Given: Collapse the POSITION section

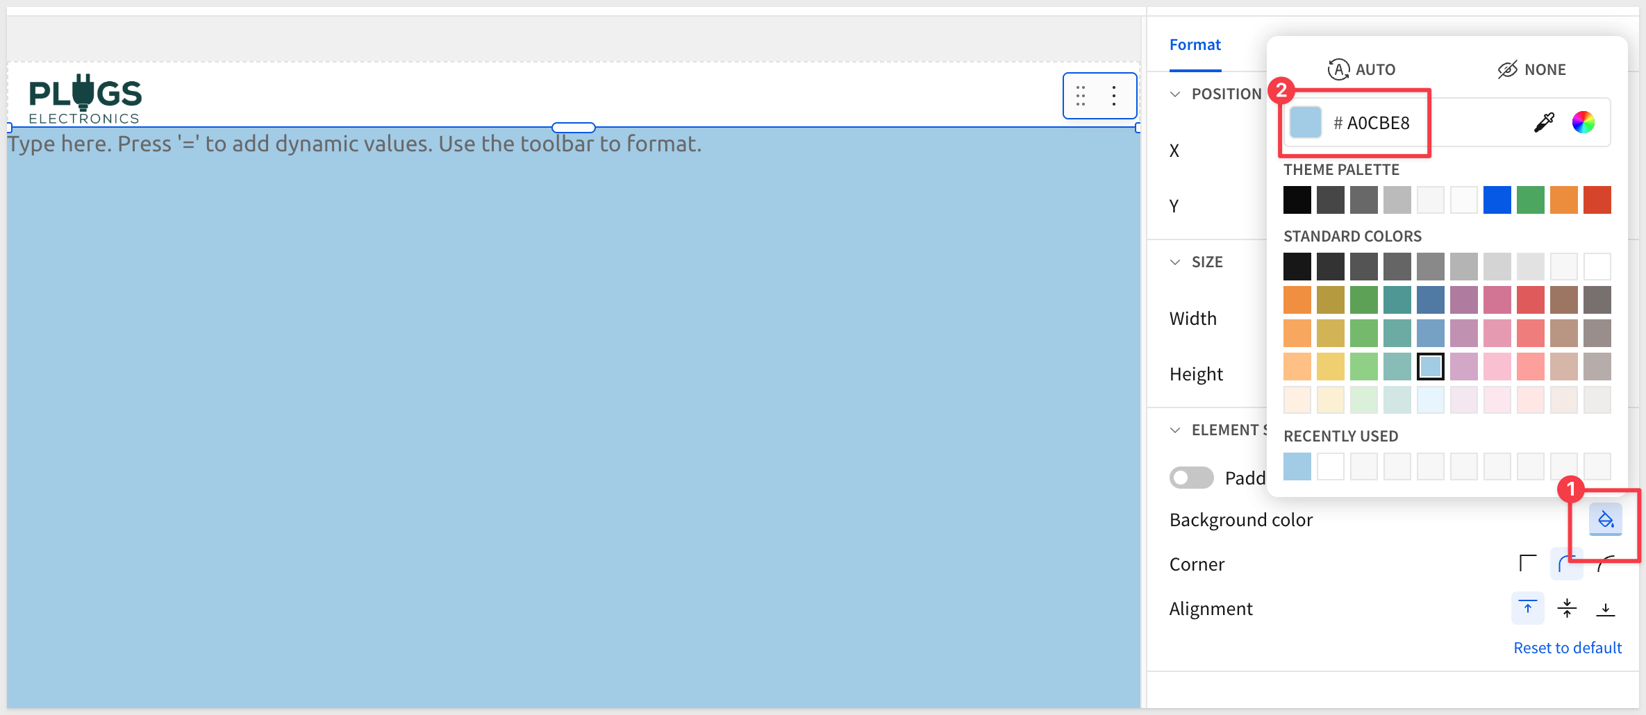Looking at the screenshot, I should pos(1175,94).
